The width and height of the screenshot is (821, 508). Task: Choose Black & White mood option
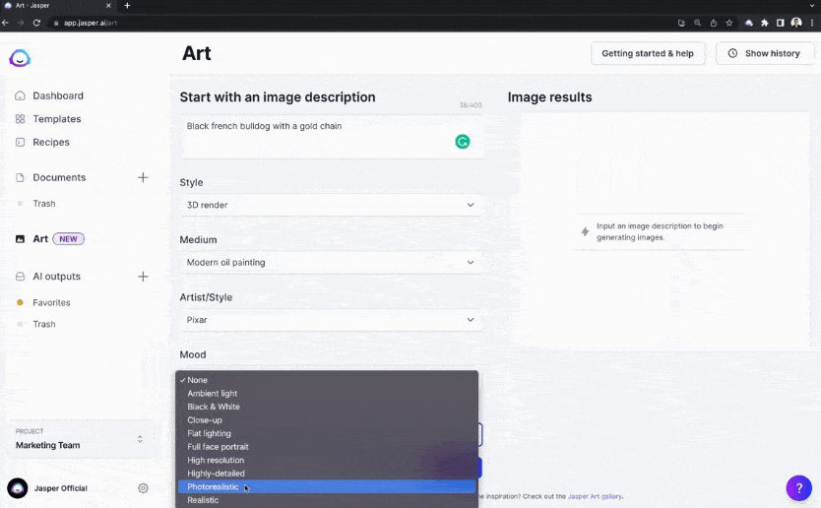(327, 407)
